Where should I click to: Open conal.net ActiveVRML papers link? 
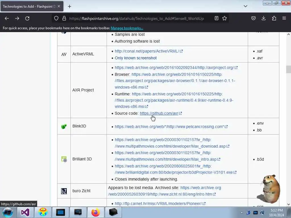click(149, 51)
